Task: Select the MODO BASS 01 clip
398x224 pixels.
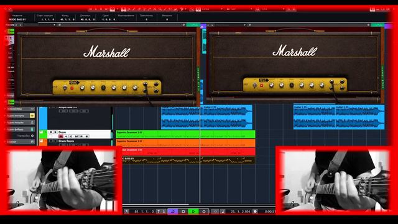Action: [x=188, y=160]
